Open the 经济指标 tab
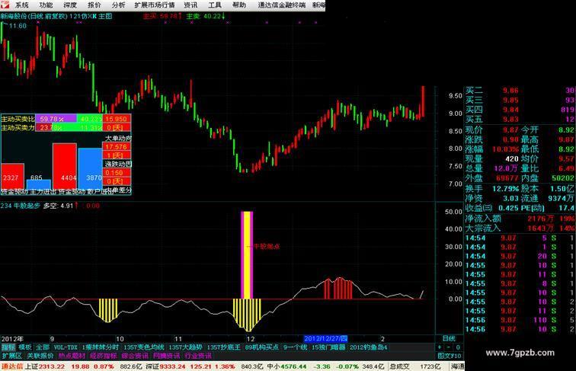576x371 pixels. point(103,356)
